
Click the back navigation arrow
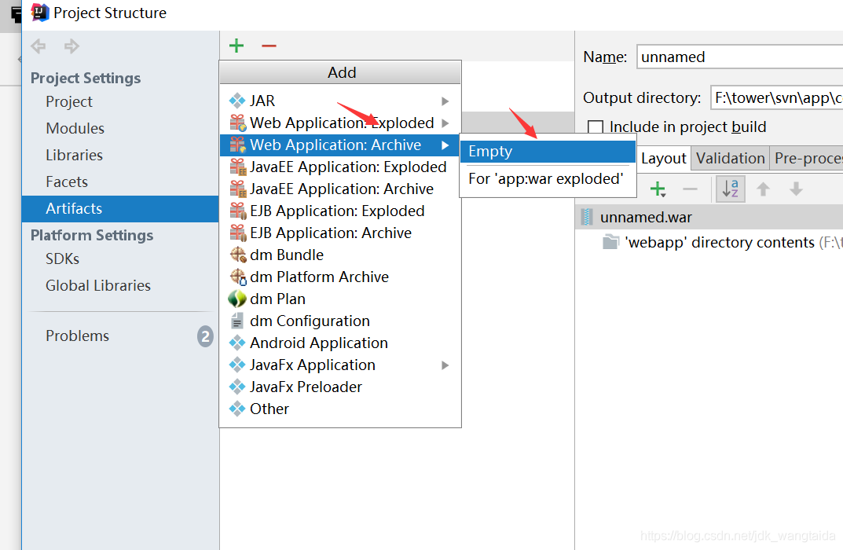(38, 46)
